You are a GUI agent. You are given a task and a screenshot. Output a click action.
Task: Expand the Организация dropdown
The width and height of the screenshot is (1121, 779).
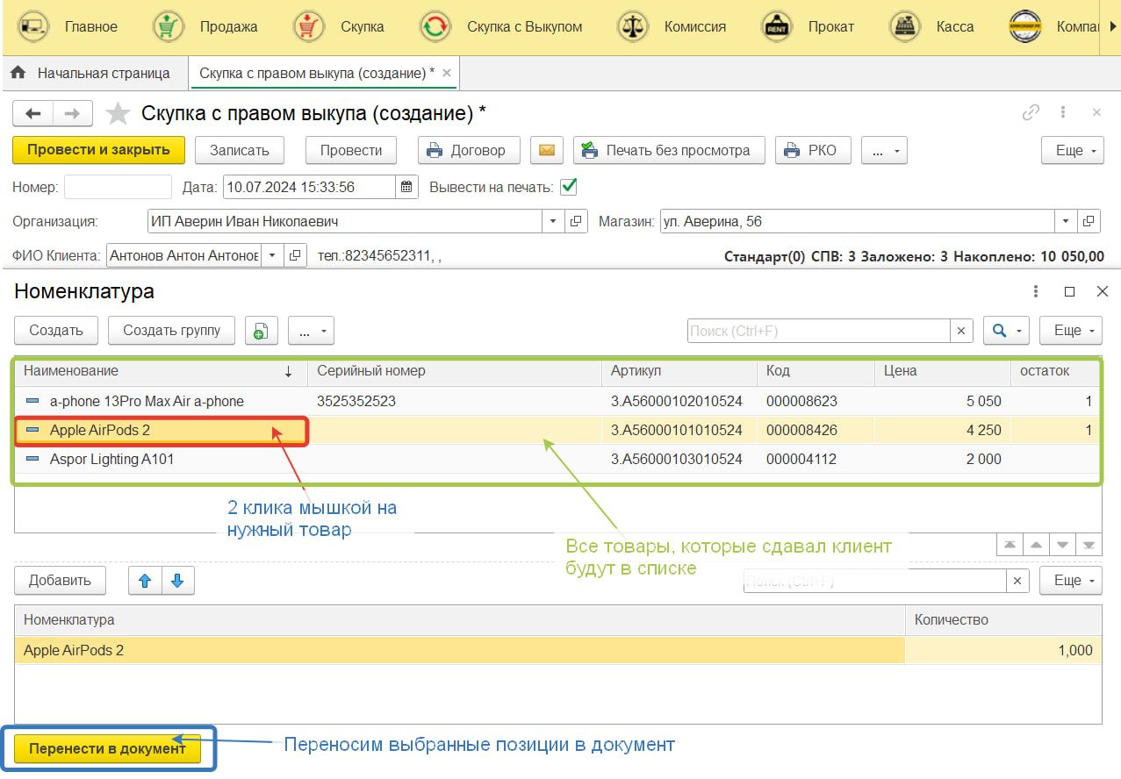point(553,222)
